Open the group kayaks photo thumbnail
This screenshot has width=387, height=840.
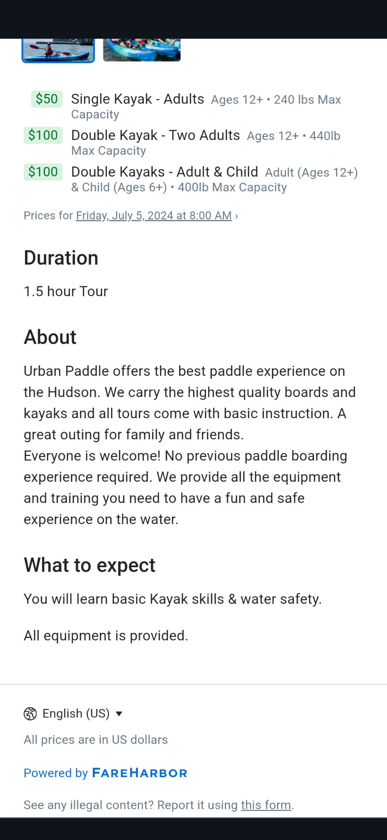click(142, 50)
